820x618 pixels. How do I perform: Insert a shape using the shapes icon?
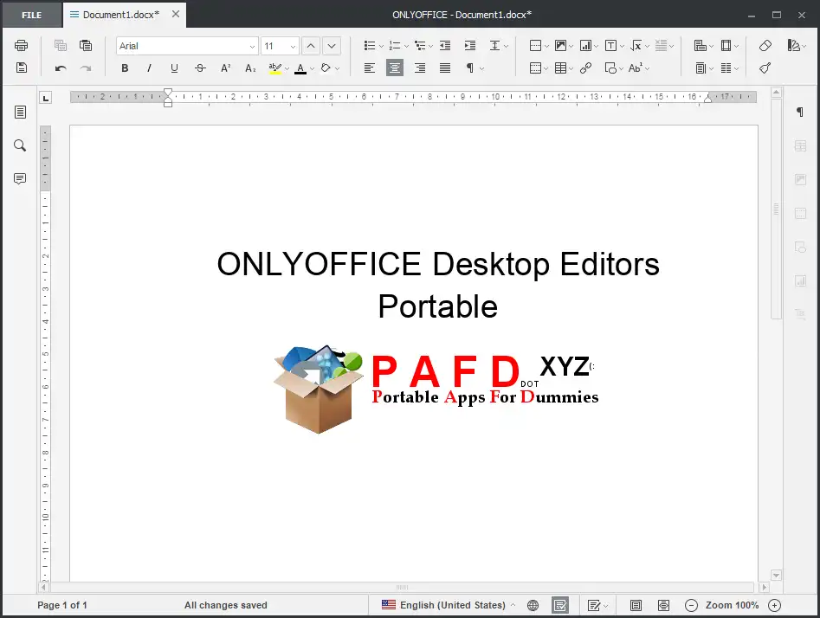[x=610, y=68]
